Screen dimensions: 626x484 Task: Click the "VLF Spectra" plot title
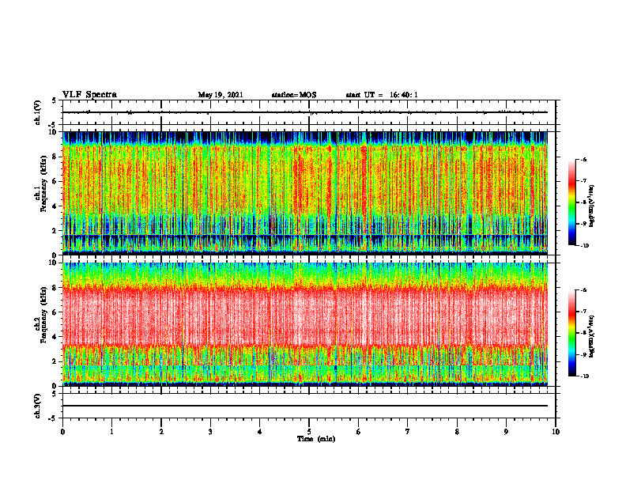coord(89,95)
